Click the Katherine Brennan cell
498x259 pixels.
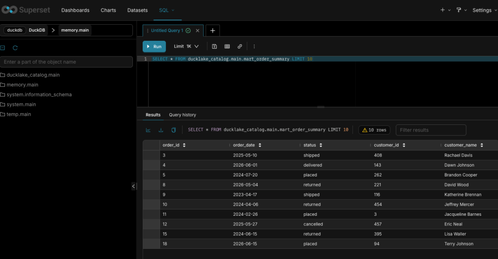463,195
